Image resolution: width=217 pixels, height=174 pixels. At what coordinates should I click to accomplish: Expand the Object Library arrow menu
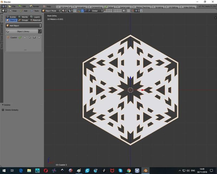point(40,31)
